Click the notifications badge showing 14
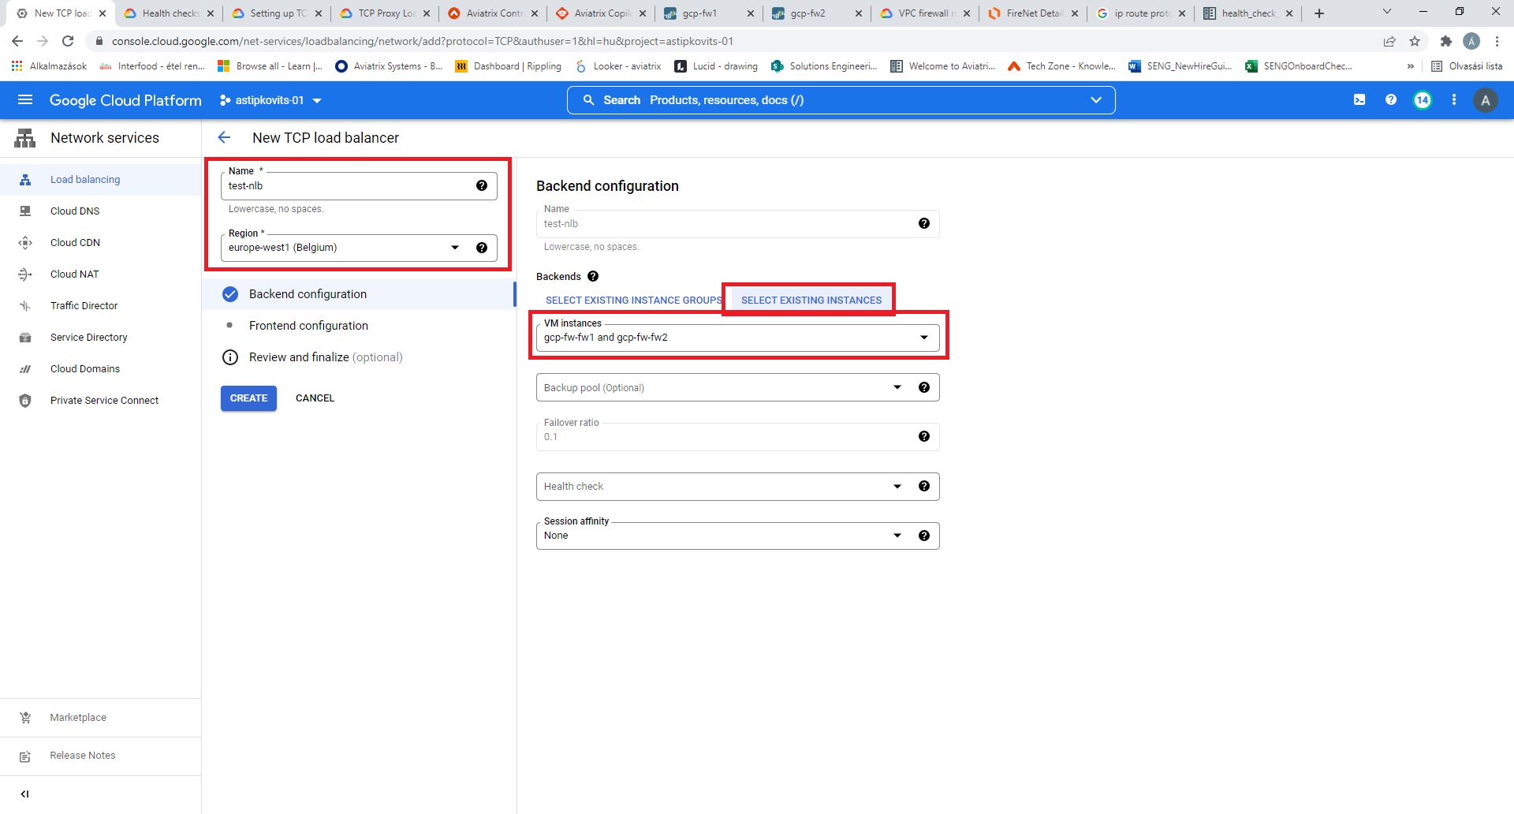The height and width of the screenshot is (814, 1514). pyautogui.click(x=1423, y=100)
